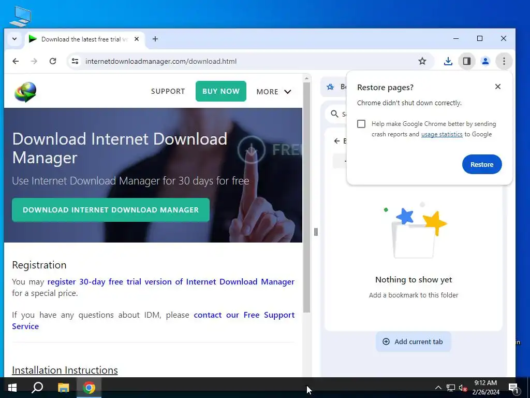The width and height of the screenshot is (530, 398).
Task: Click the Chrome taskbar icon
Action: [x=89, y=388]
